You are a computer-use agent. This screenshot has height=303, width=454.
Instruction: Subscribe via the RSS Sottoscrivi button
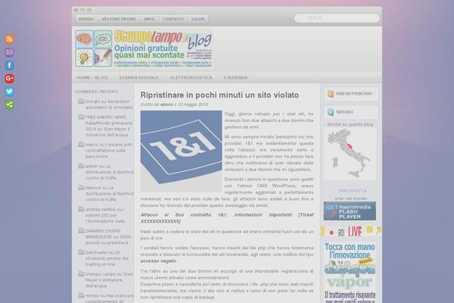(x=350, y=94)
